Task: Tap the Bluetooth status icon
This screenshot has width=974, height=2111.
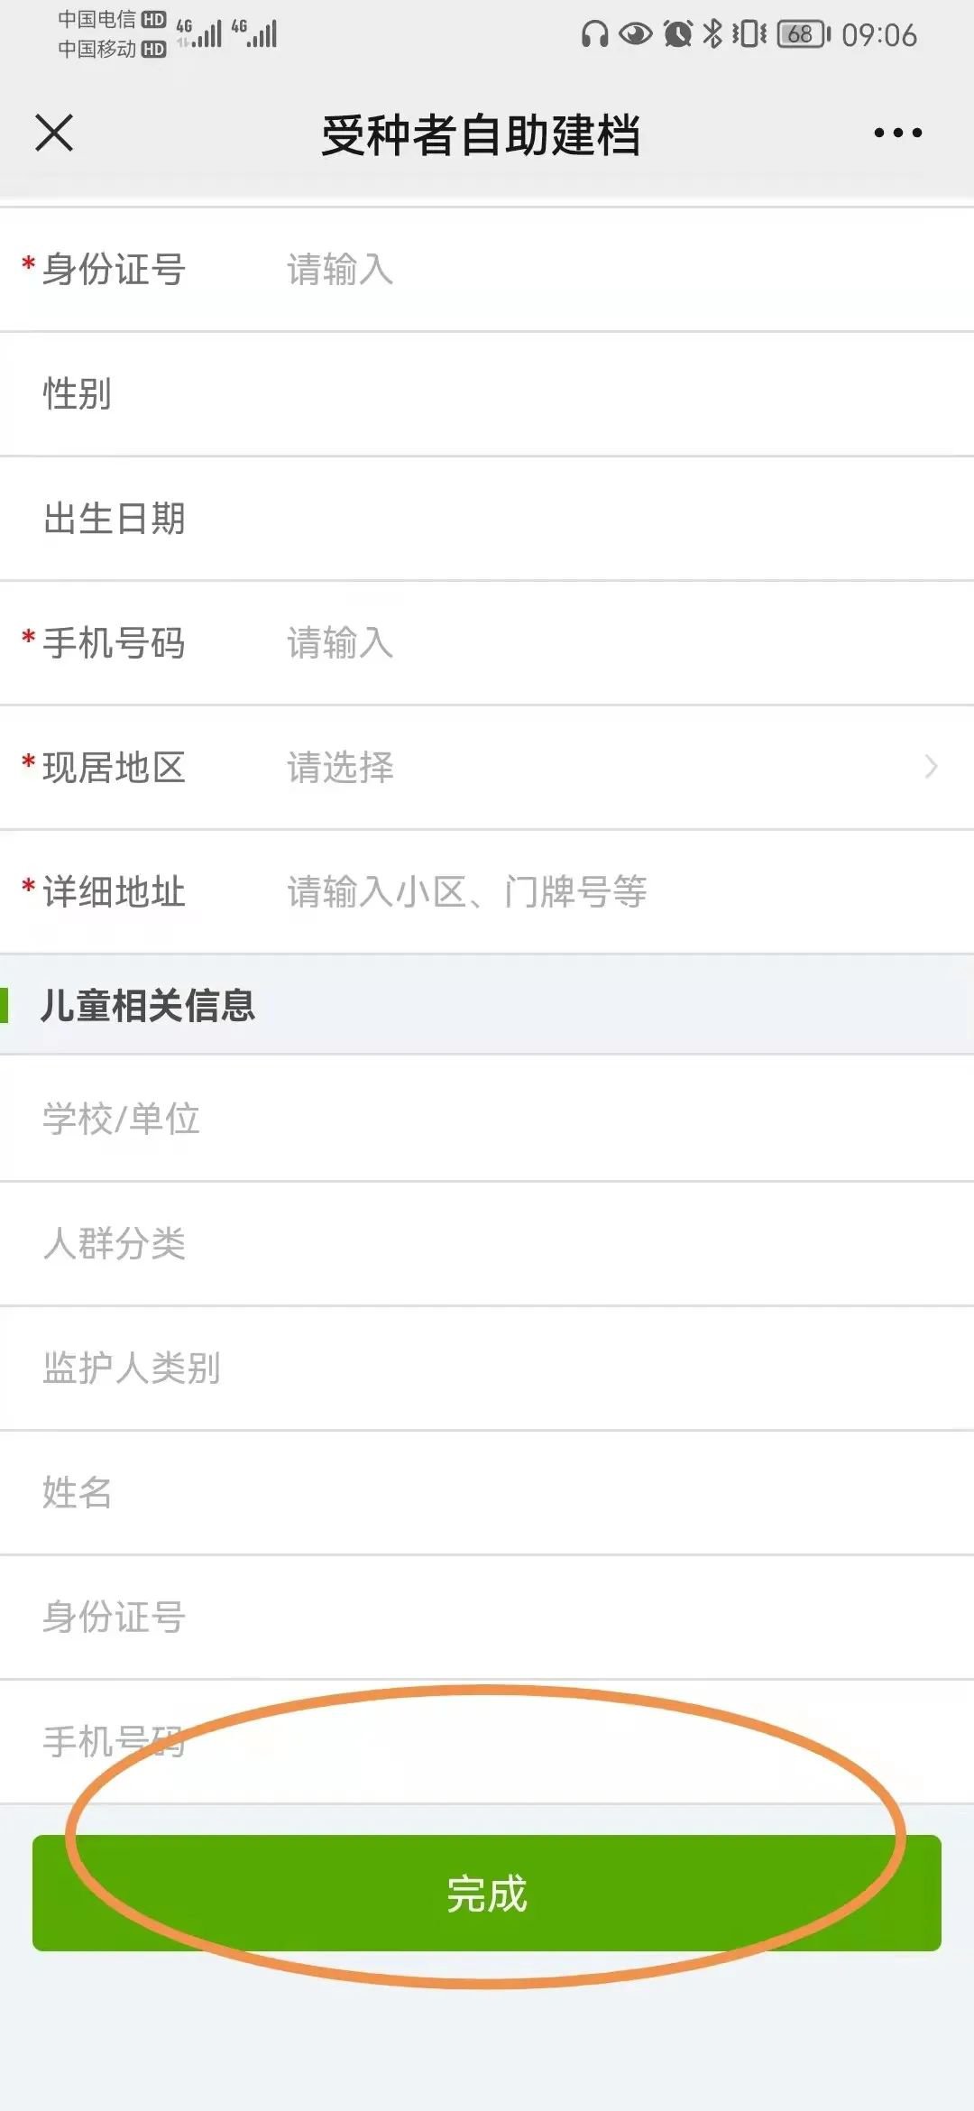Action: 712,34
